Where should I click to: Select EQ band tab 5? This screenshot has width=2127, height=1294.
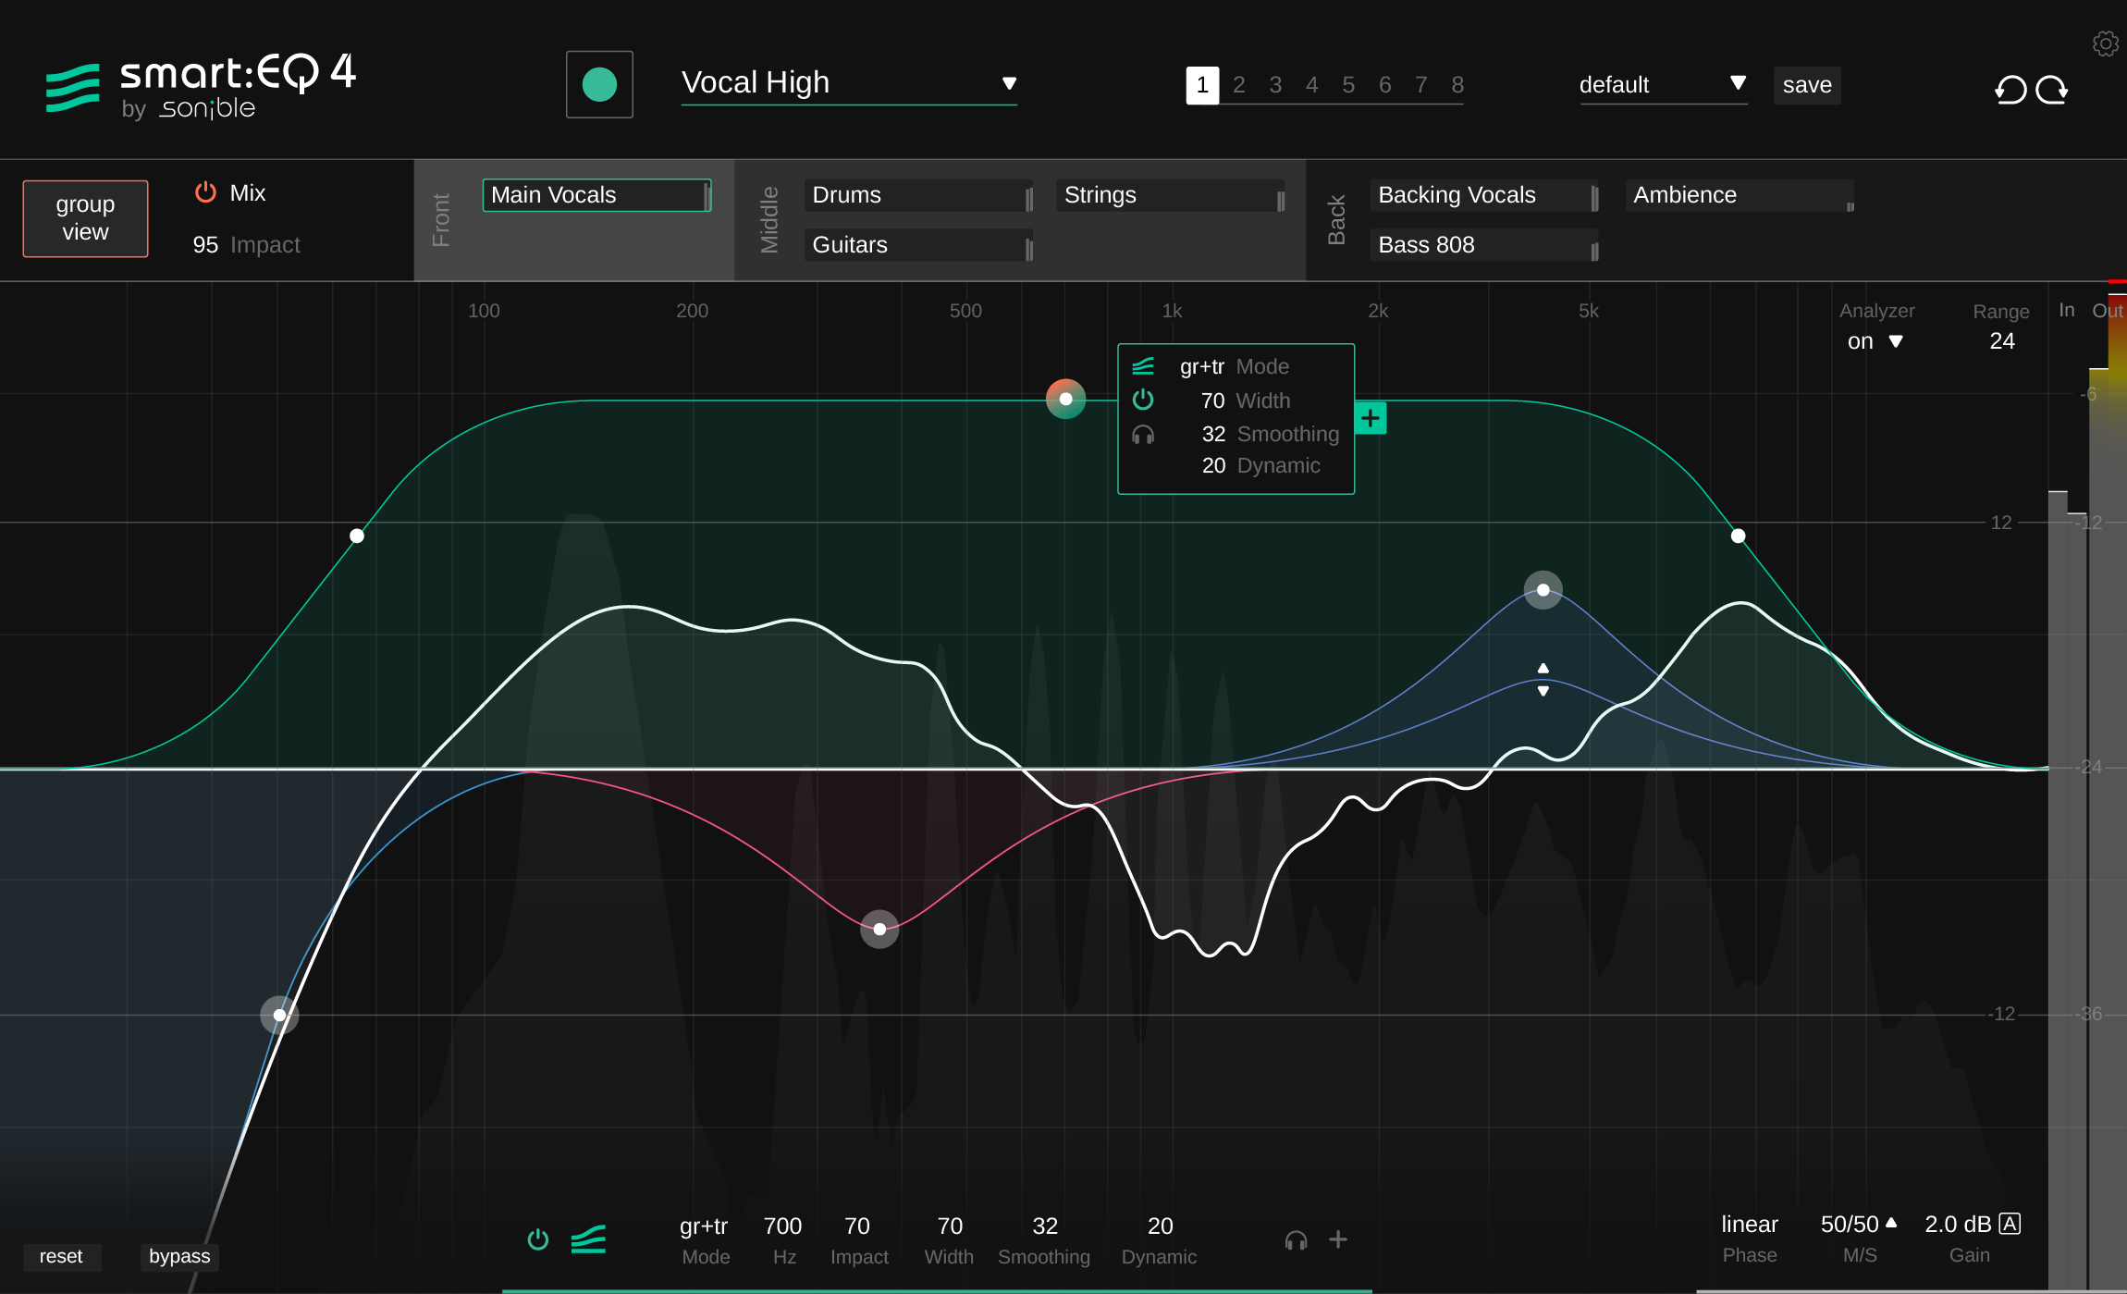click(x=1348, y=85)
